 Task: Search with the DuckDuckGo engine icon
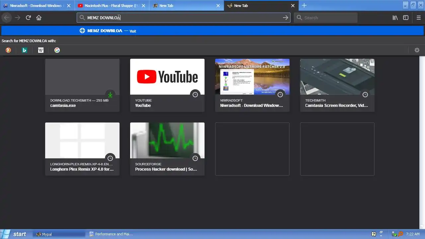click(8, 50)
